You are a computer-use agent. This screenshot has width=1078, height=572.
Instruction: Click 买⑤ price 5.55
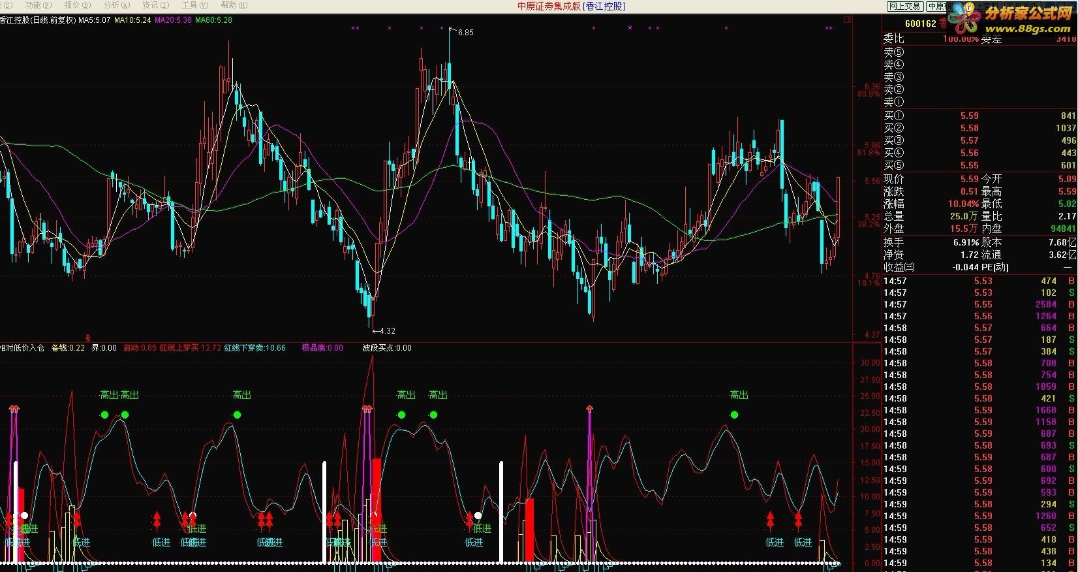(x=969, y=165)
